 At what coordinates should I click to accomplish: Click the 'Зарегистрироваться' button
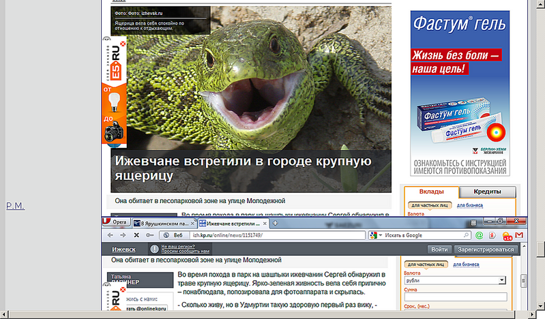pyautogui.click(x=486, y=249)
